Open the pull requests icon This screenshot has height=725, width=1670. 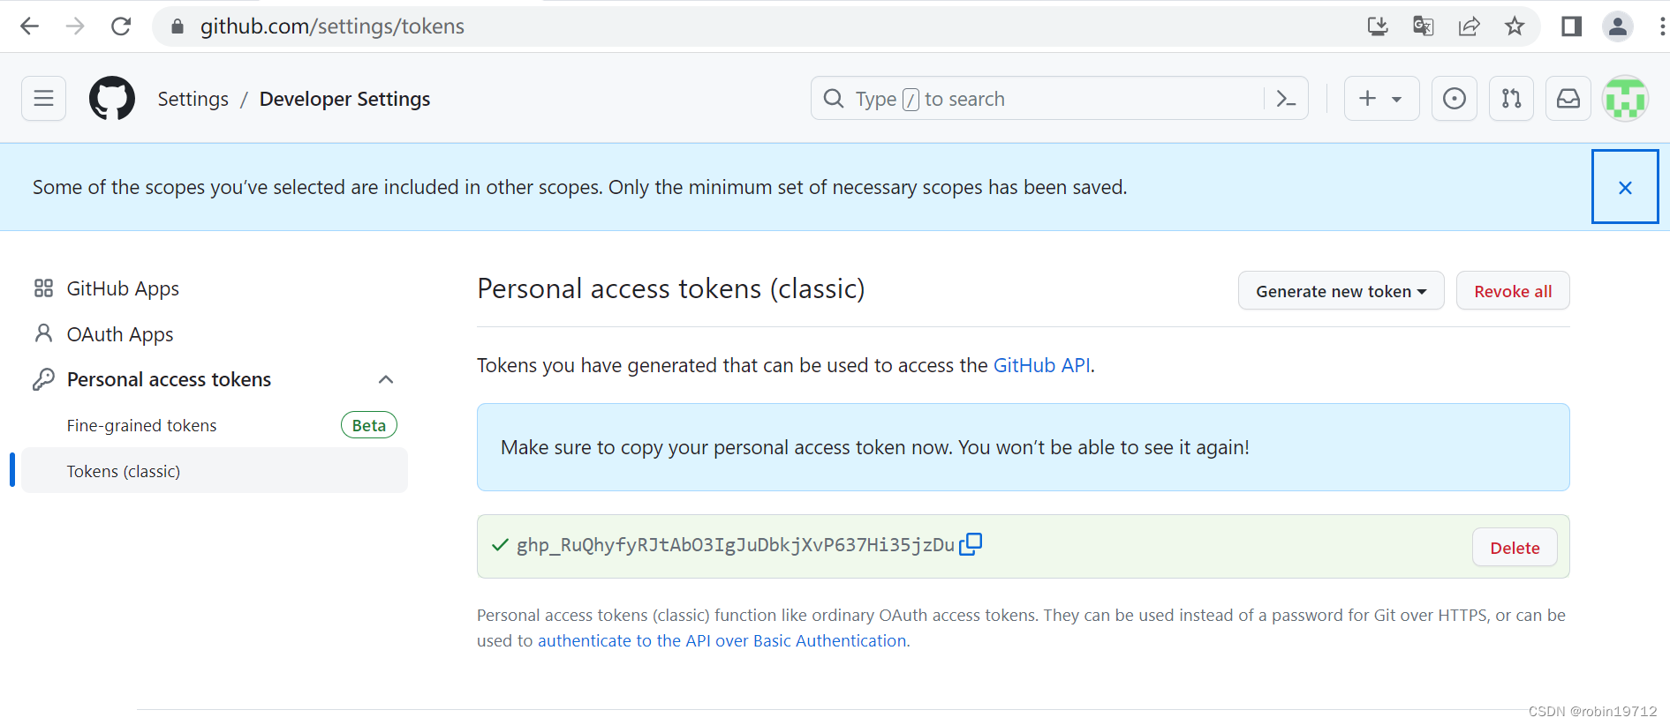(x=1512, y=98)
